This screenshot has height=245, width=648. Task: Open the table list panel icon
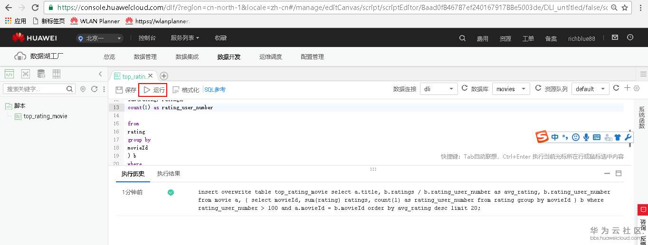pyautogui.click(x=57, y=74)
